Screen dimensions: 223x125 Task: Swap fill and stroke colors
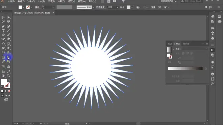(x=9, y=80)
